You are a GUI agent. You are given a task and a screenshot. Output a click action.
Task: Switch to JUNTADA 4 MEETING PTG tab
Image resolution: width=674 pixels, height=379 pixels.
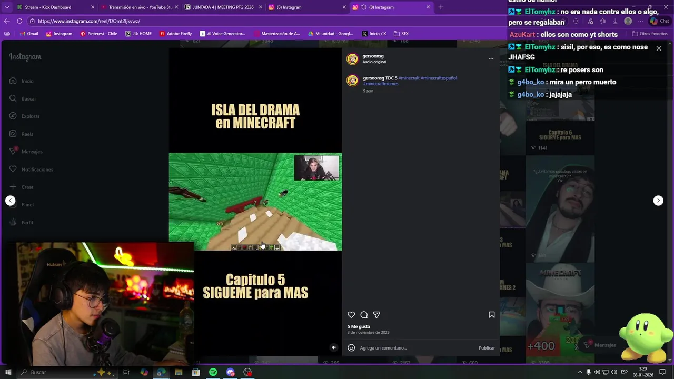(223, 7)
